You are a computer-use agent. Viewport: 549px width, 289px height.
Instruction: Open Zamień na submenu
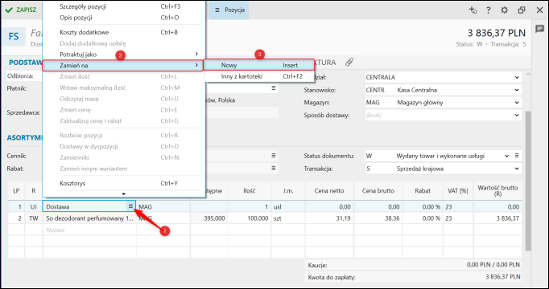(x=123, y=65)
